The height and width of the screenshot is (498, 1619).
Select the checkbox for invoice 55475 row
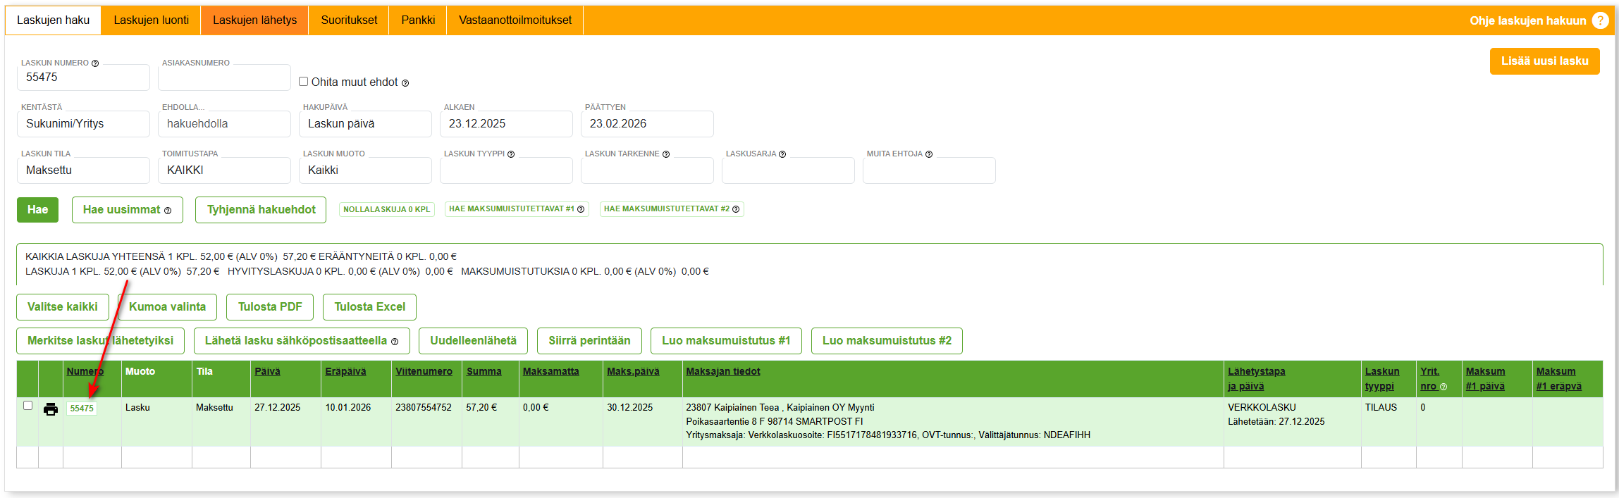coord(28,406)
